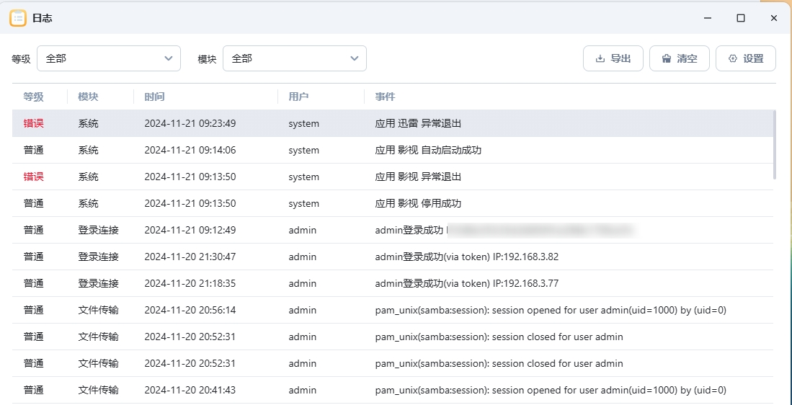The height and width of the screenshot is (405, 792).
Task: Select the 应用 影视 停用成功 event
Action: click(x=418, y=203)
